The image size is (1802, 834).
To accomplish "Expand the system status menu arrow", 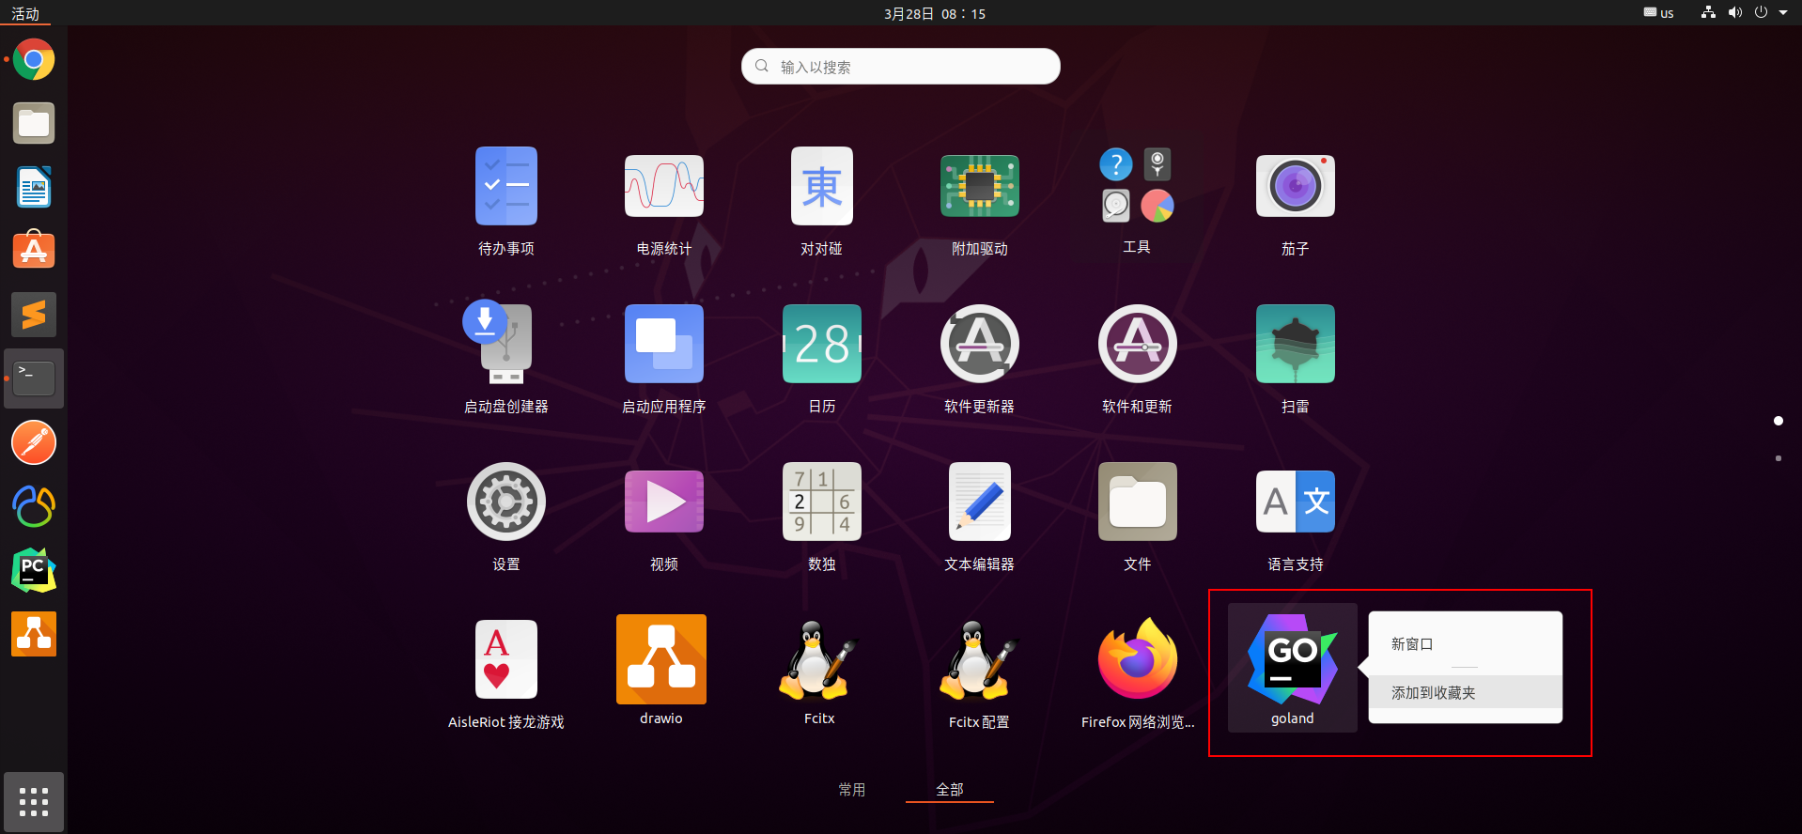I will coord(1783,13).
